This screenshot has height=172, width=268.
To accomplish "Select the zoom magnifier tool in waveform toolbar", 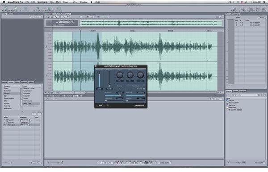I will pyautogui.click(x=64, y=17).
